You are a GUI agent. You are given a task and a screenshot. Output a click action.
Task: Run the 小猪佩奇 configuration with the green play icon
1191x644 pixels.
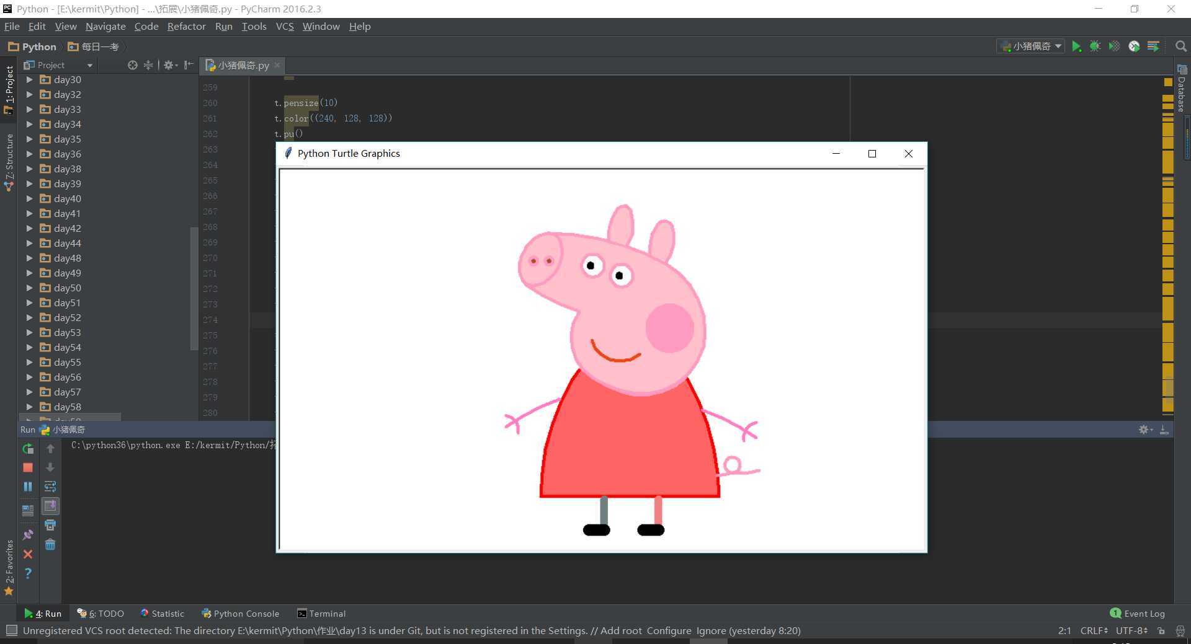pos(1076,46)
